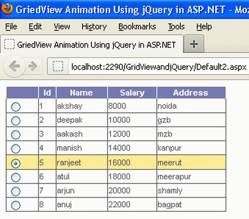Screen dimensions: 249x219
Task: Open the Help menu
Action: coord(204,27)
